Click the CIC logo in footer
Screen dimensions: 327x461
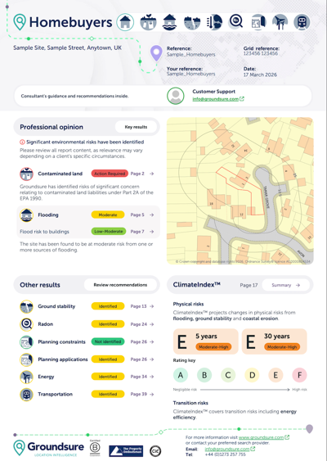coord(155,450)
